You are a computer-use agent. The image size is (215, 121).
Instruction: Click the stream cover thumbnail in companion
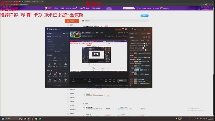coord(75,34)
